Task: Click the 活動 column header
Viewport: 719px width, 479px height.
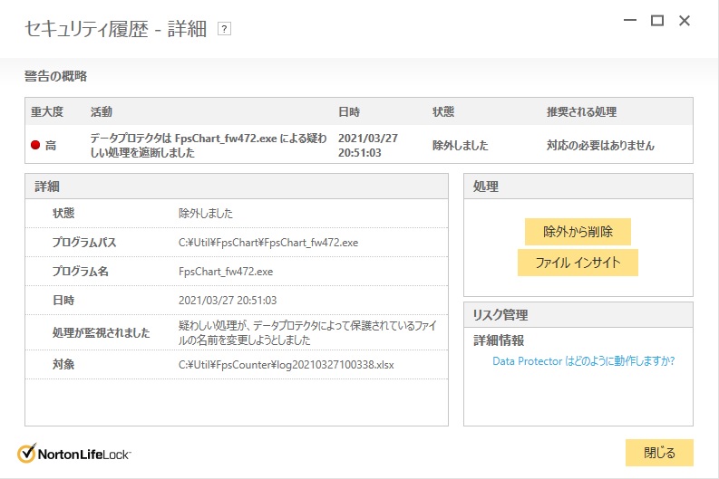Action: click(x=102, y=112)
